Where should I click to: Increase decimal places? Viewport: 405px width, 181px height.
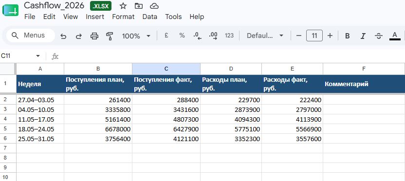(x=213, y=36)
